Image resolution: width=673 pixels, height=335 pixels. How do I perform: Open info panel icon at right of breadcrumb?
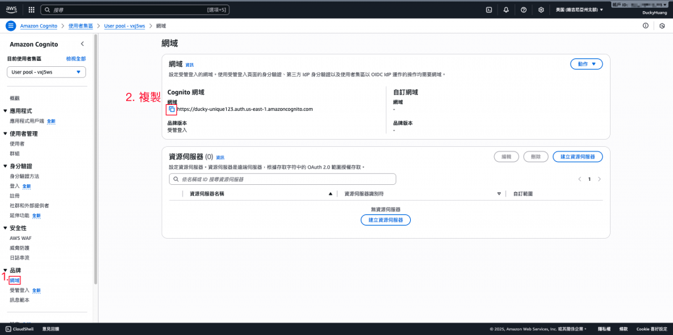coord(645,26)
